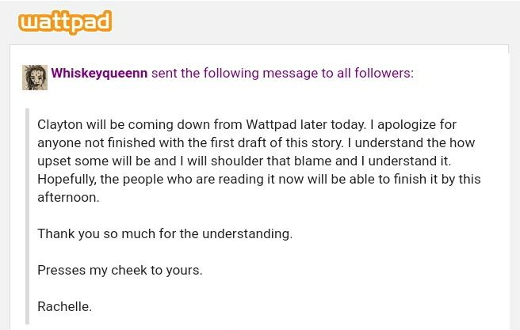Click the Wattpad logo
520x330 pixels.
tap(65, 22)
